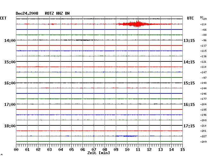Click minute 05 on the time axis

coord(71,149)
